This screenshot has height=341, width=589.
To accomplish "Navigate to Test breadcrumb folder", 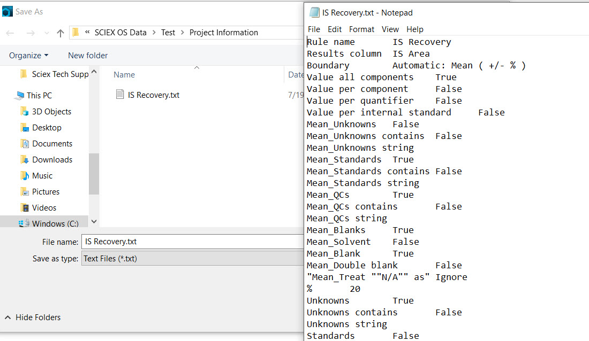I will (168, 33).
